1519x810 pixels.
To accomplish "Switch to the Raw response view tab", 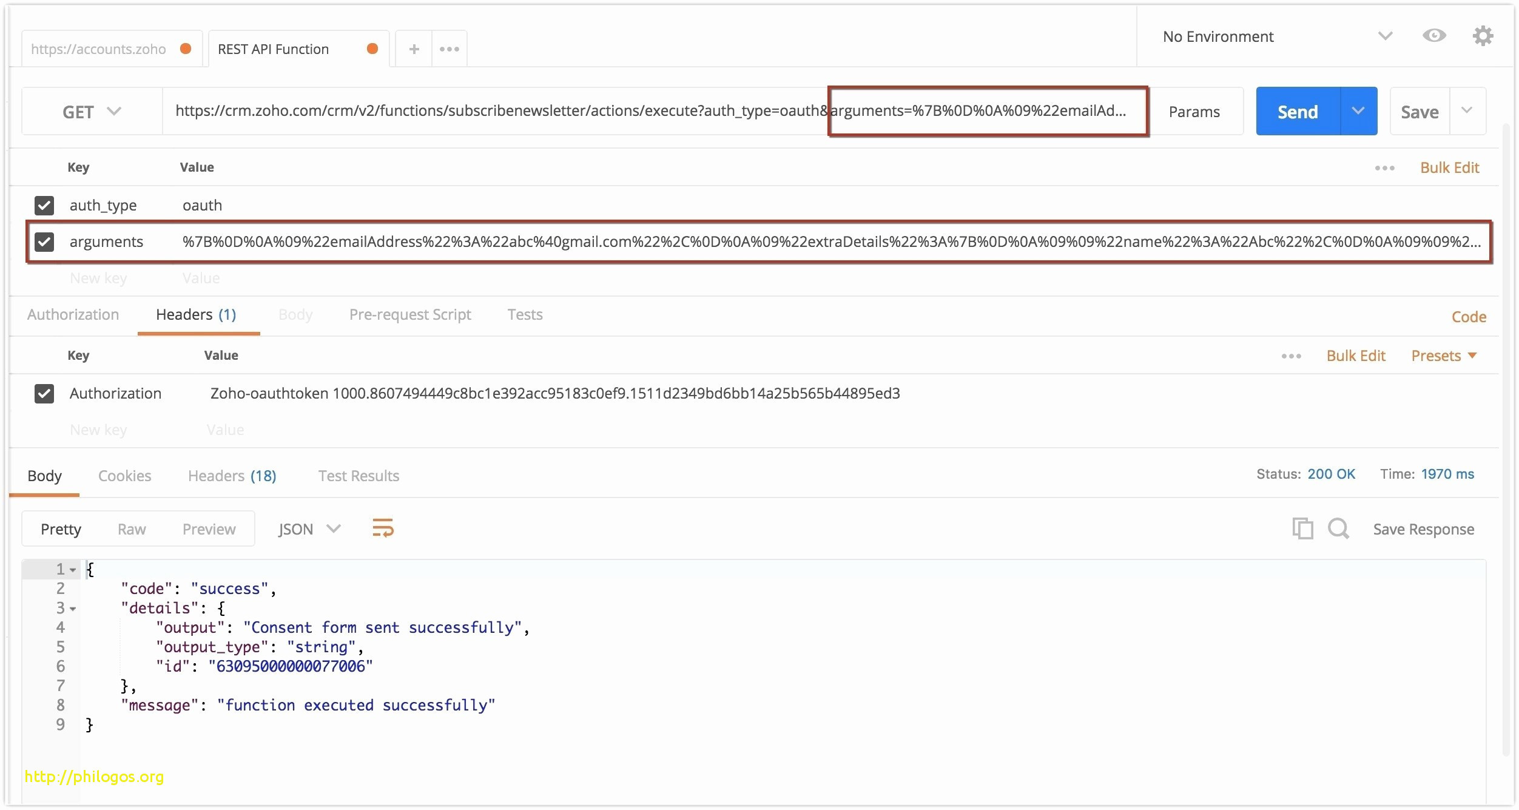I will 132,528.
